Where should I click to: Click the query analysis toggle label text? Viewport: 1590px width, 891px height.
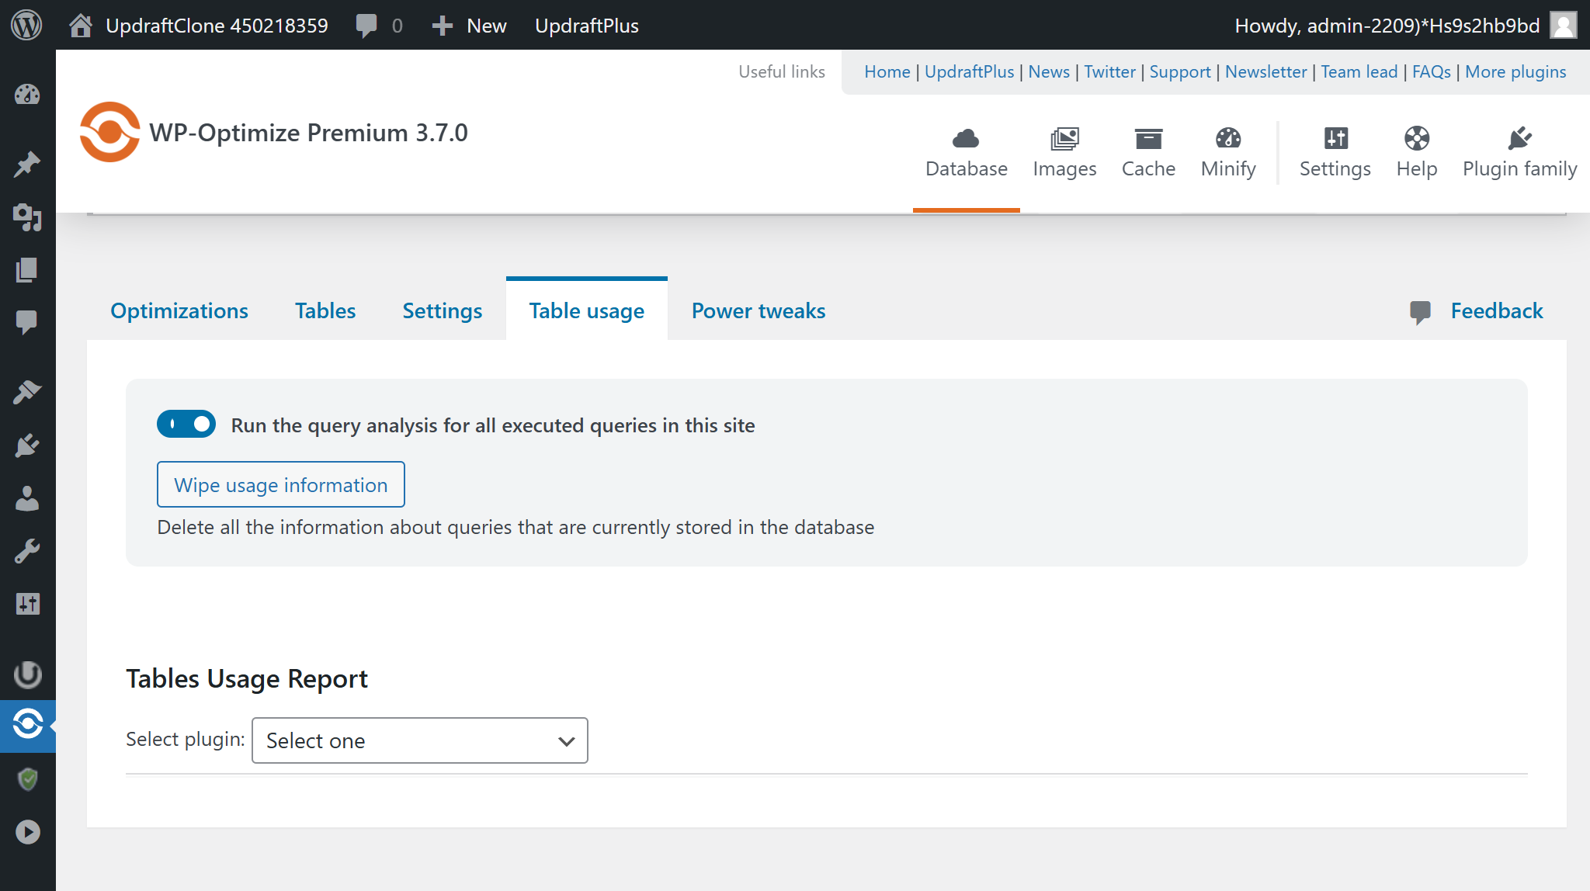coord(493,425)
